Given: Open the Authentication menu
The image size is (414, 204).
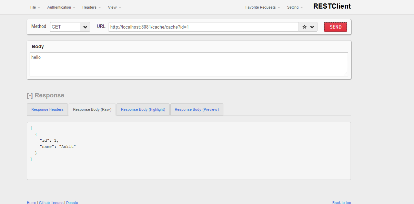Looking at the screenshot, I should (x=61, y=7).
